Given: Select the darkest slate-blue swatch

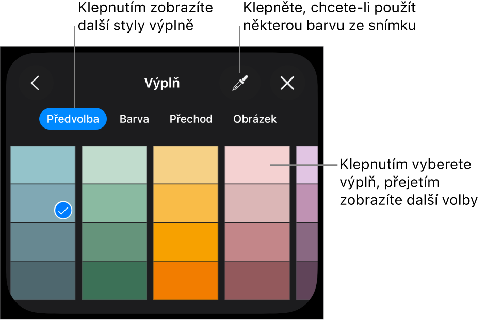Looking at the screenshot, I should pos(43,281).
